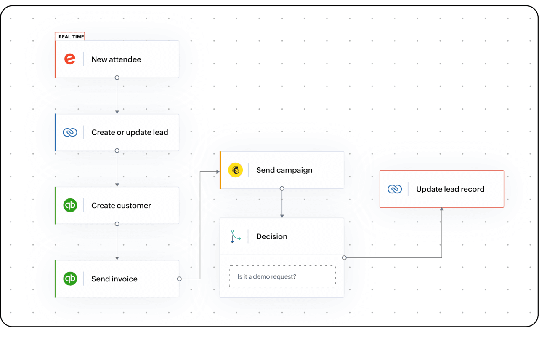
Task: Click the Decision block's right output port
Action: [x=344, y=257]
